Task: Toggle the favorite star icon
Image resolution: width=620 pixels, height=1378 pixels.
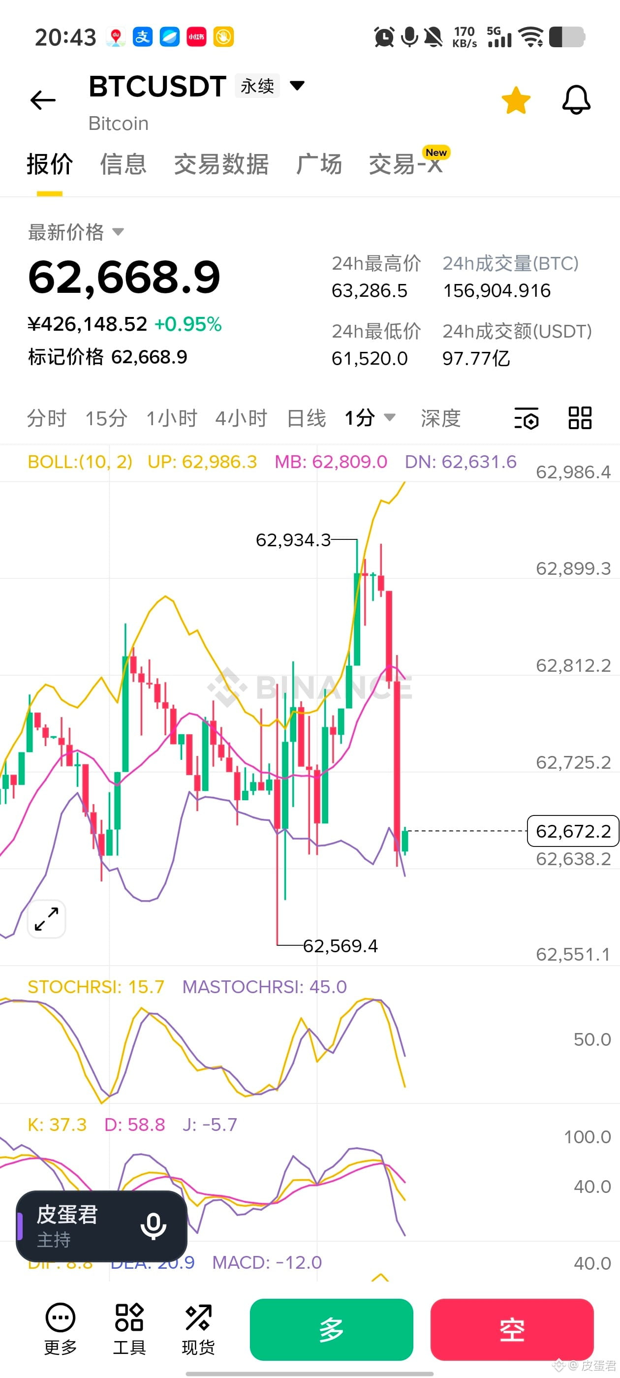Action: click(516, 100)
